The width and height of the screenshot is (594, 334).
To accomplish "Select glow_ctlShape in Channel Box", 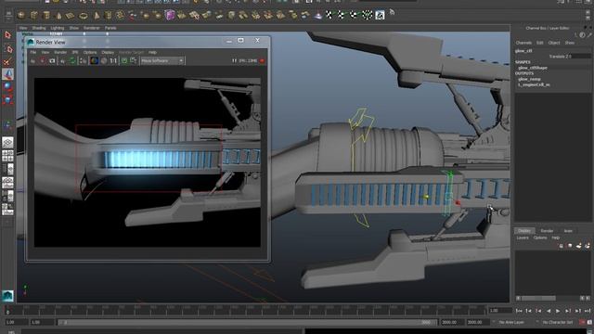I will click(x=533, y=68).
